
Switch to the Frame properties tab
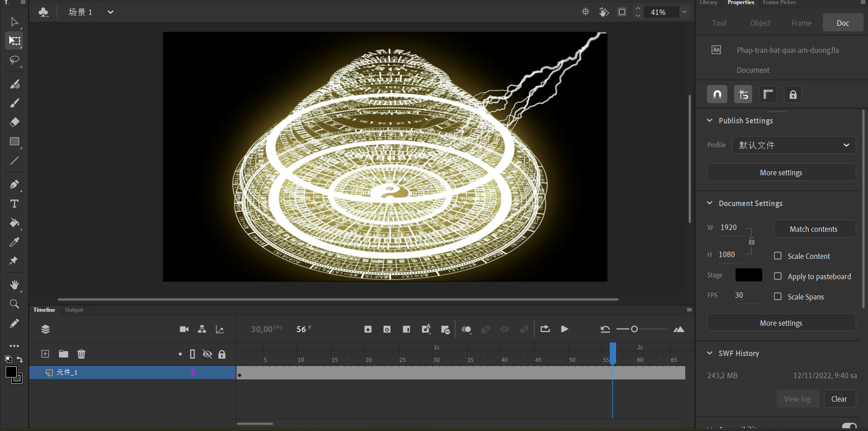click(801, 23)
